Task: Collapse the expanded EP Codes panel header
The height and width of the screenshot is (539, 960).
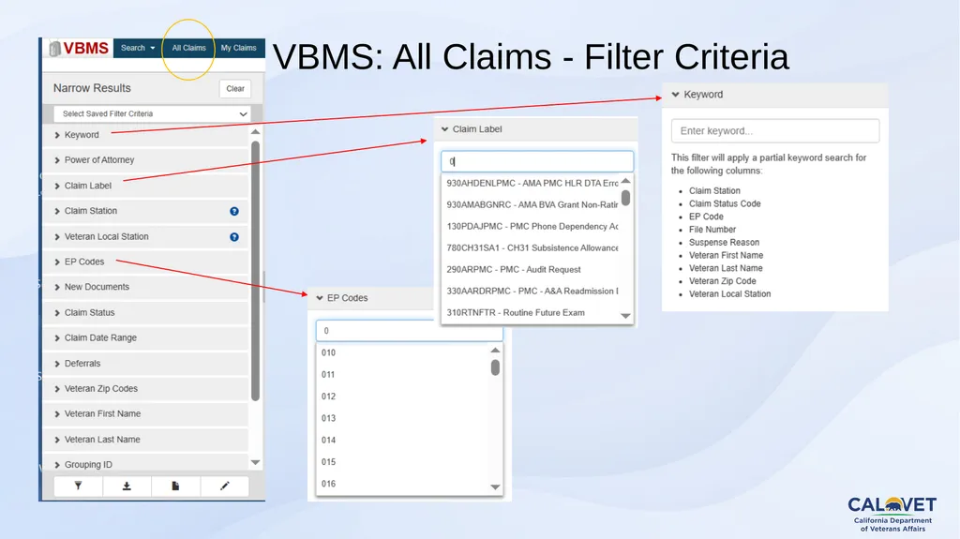Action: point(371,298)
